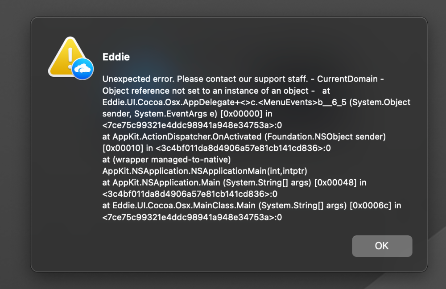Click the blue Eddie cloud badge icon
This screenshot has height=289, width=446.
pyautogui.click(x=83, y=69)
